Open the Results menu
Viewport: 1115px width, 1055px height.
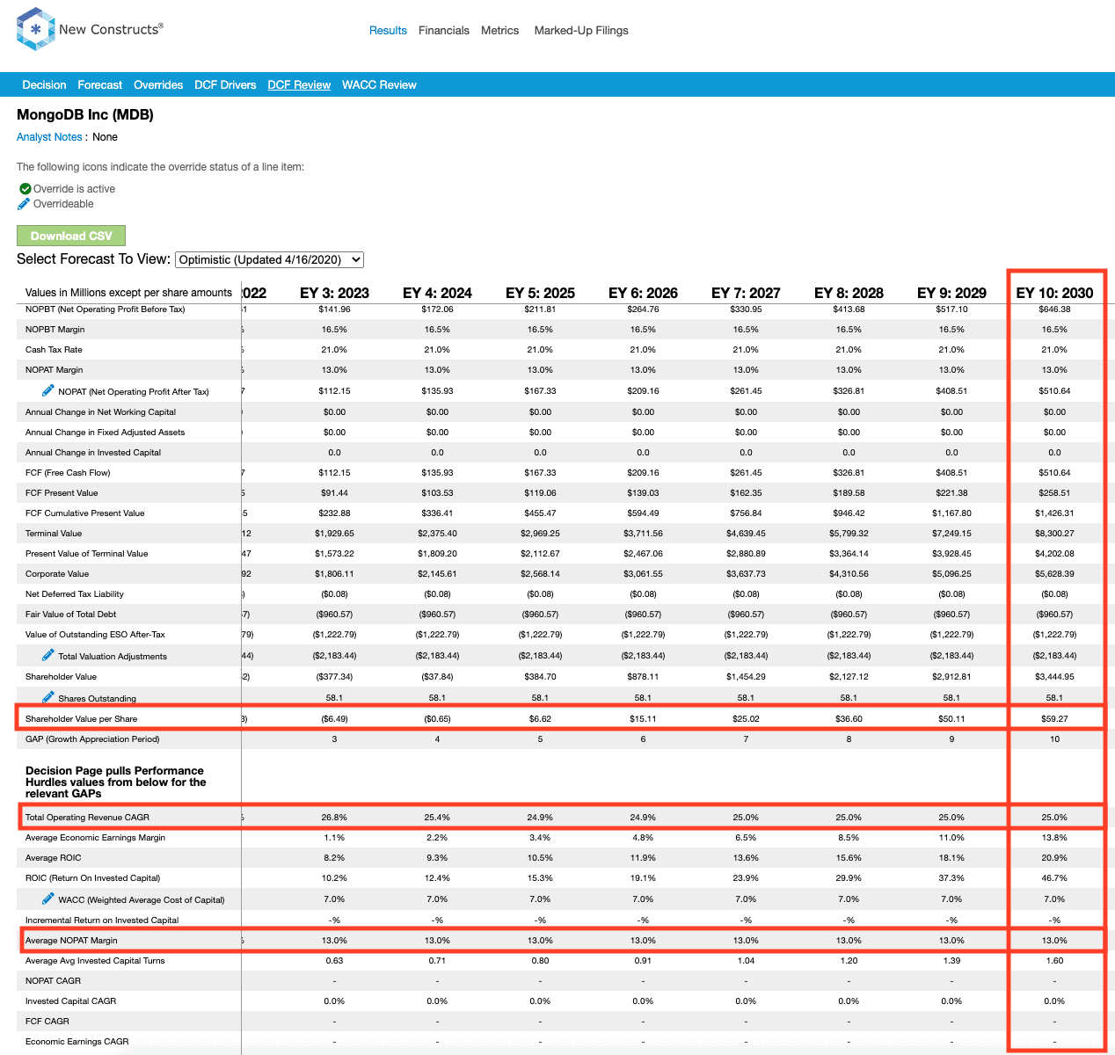pyautogui.click(x=388, y=31)
